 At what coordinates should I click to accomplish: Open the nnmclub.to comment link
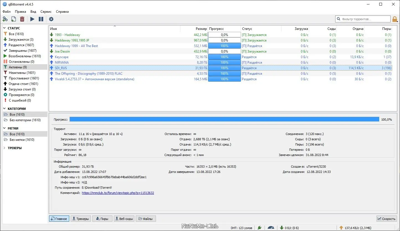118,193
